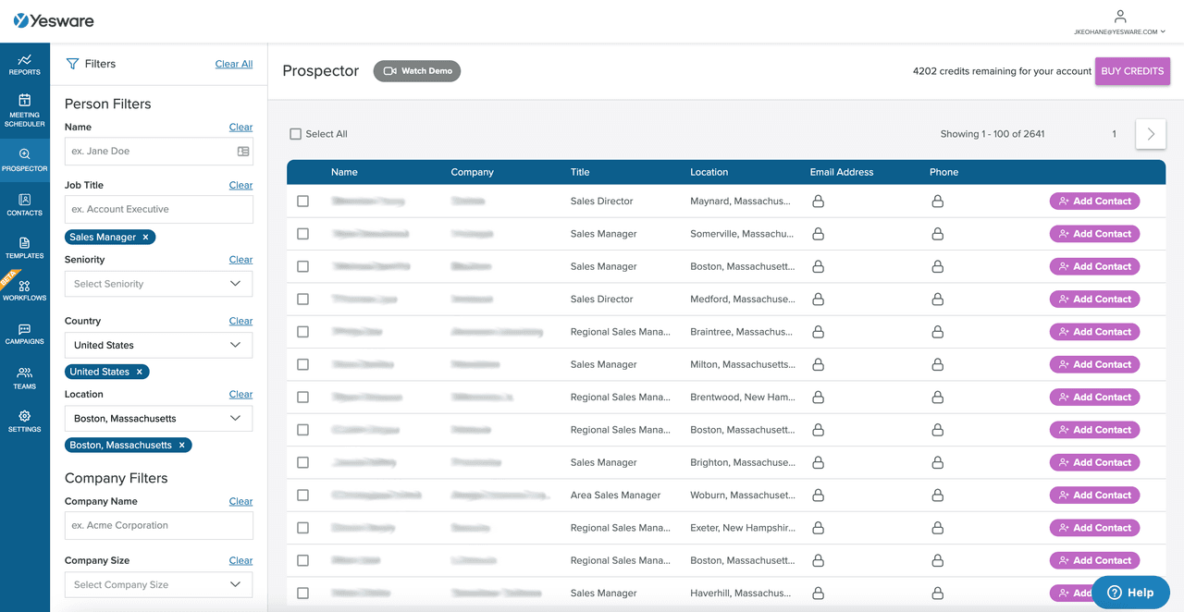Viewport: 1184px width, 612px height.
Task: Select the checkbox for the Area Sales Manager in Woburn
Action: point(302,495)
